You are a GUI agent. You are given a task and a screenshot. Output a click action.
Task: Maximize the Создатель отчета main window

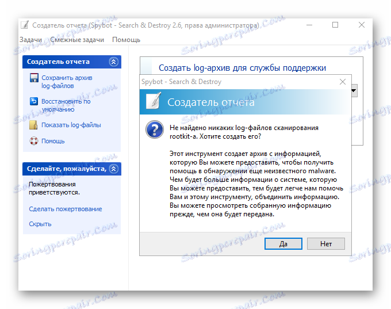point(335,25)
